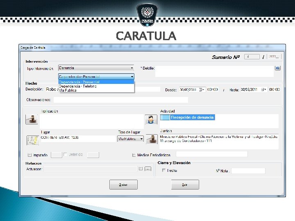
Task: Click the Desde time value 00:00
Action: [x=213, y=90]
